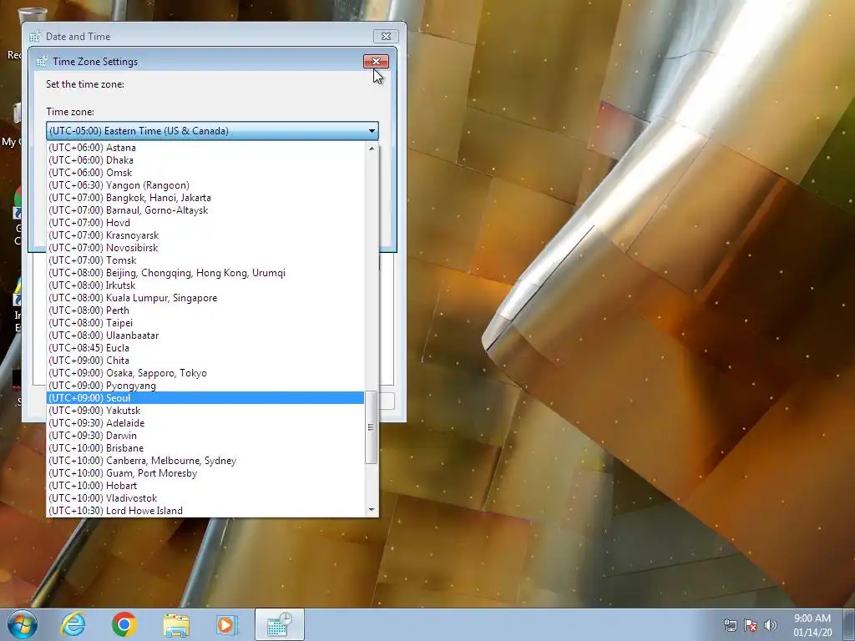This screenshot has width=855, height=641.
Task: Select (UTC+08:00) Perth entry
Action: (205, 310)
